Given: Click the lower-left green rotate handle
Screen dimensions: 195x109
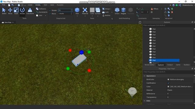Looking at the screenshot, I should point(68,68).
